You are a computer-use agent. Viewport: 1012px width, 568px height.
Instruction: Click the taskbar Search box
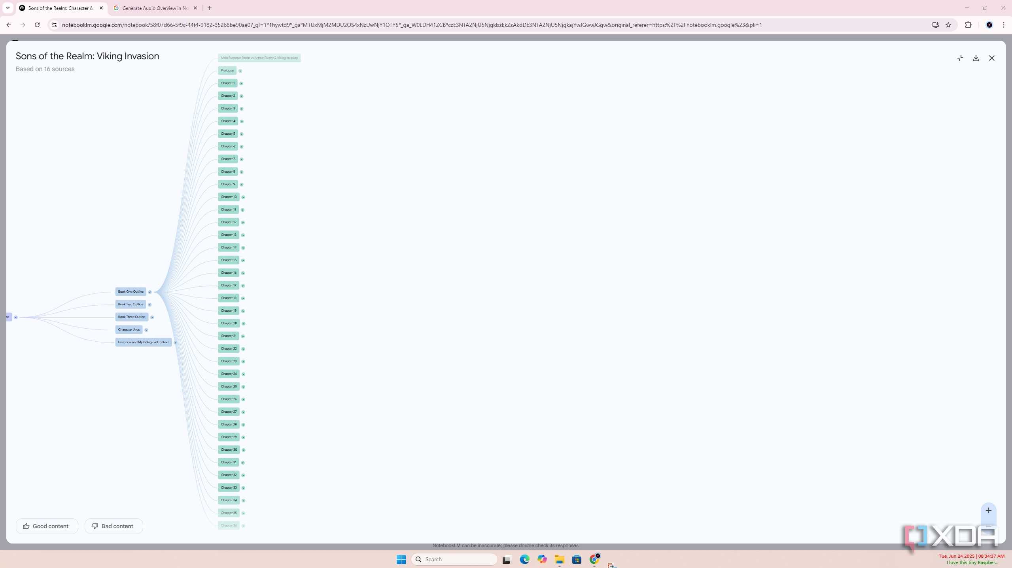click(x=454, y=559)
